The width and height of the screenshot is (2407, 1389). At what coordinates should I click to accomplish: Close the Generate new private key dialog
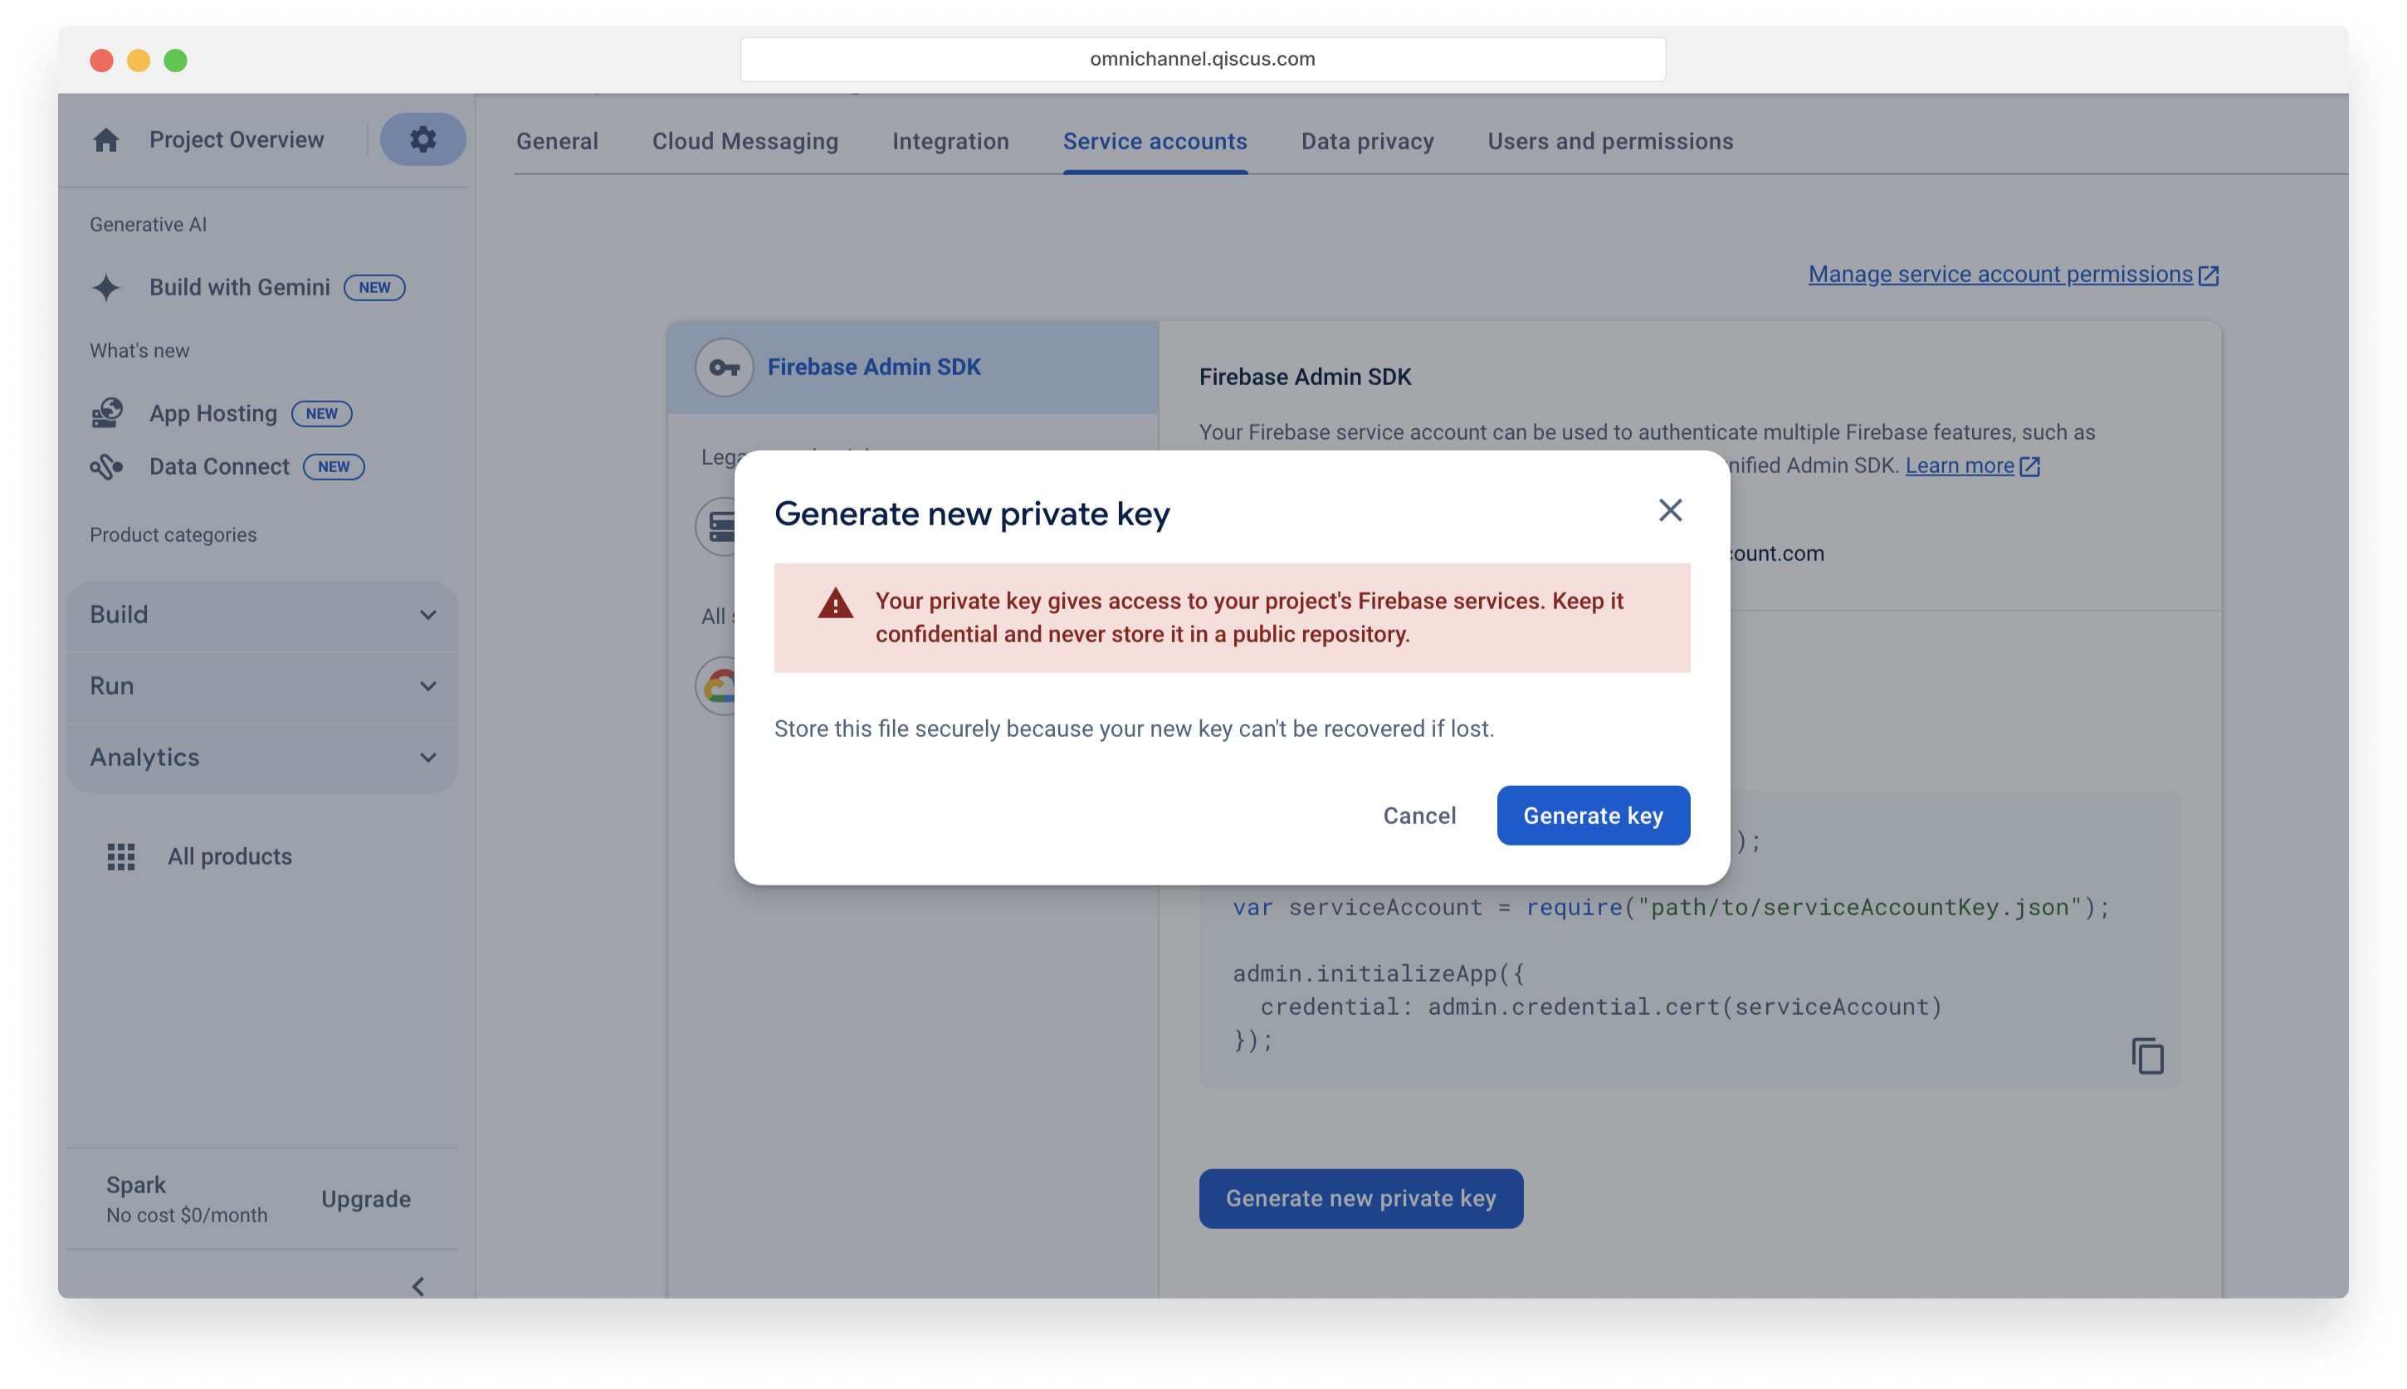tap(1669, 510)
